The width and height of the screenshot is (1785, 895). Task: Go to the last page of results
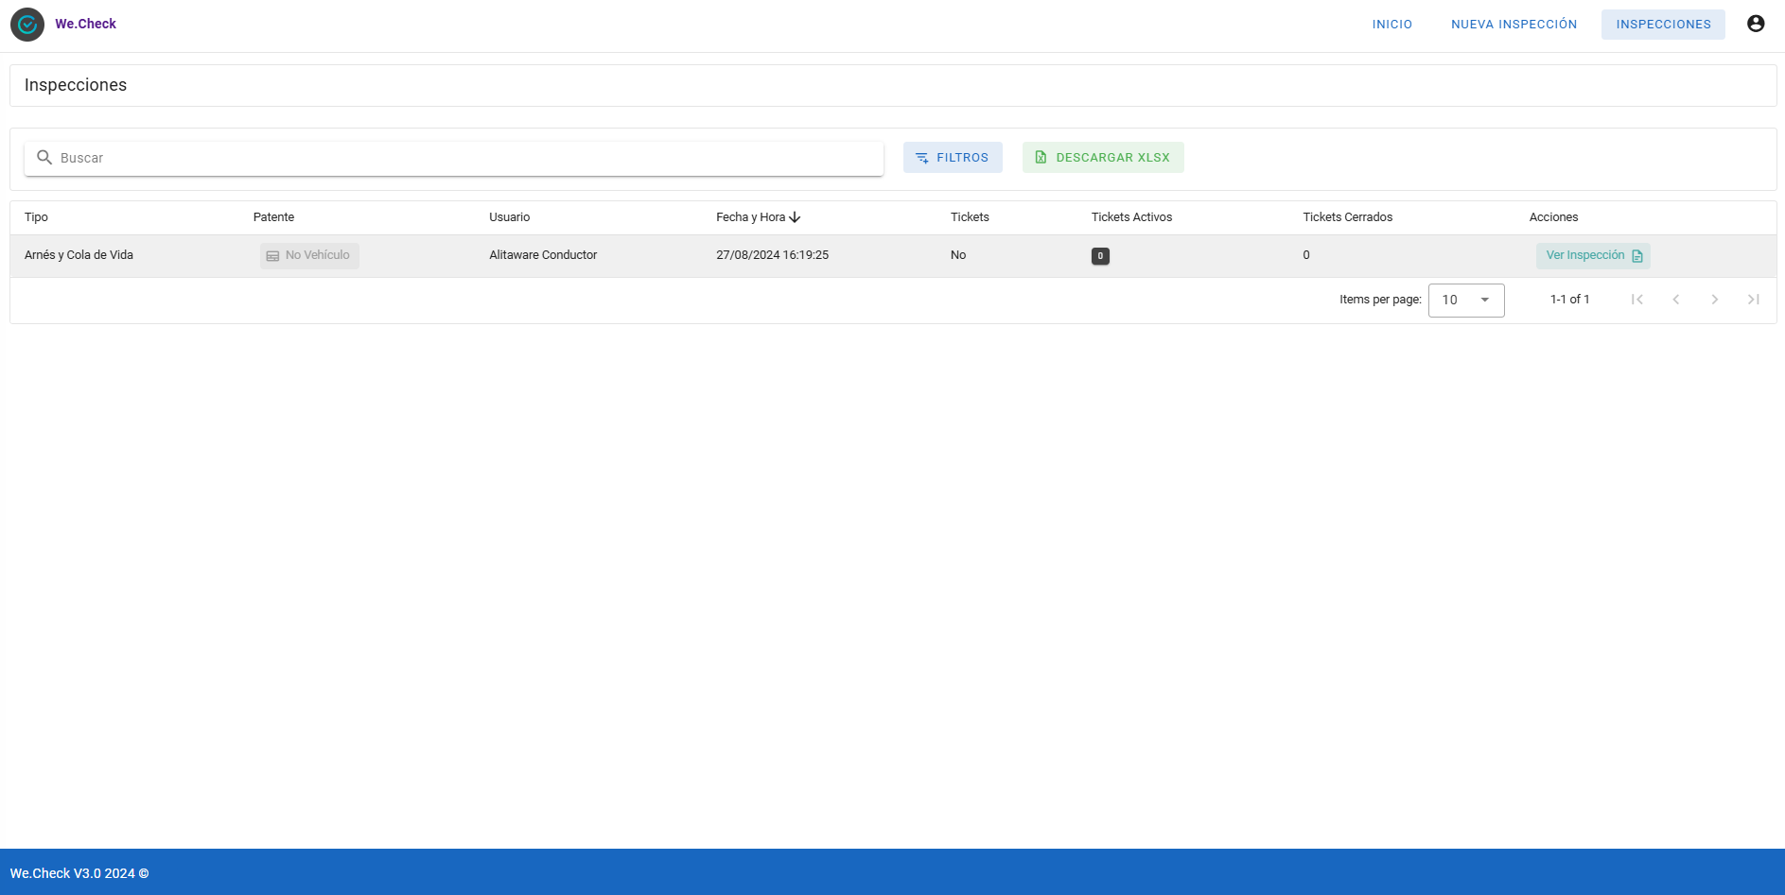(x=1753, y=300)
